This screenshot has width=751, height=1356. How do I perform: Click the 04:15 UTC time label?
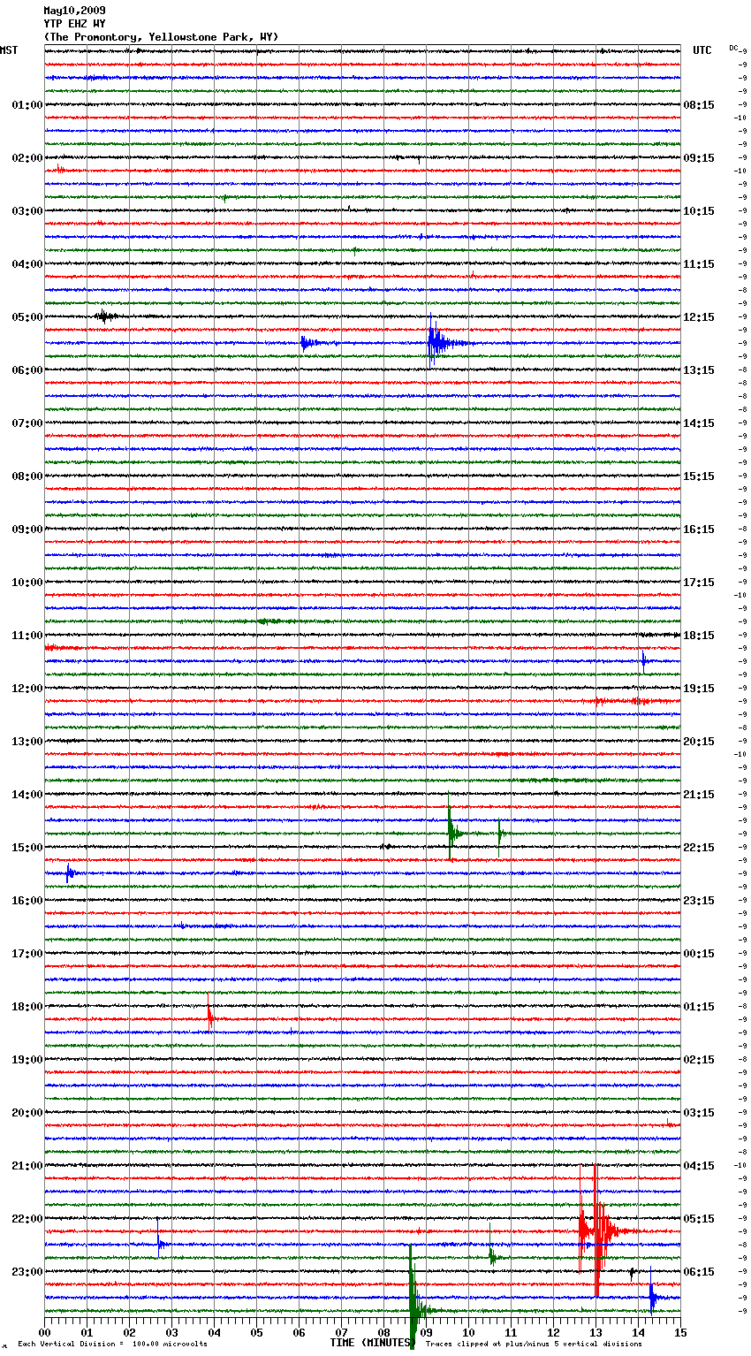pos(699,1166)
